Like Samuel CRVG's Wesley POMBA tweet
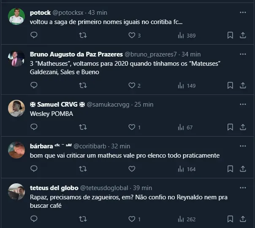255x228 pixels. 132,127
